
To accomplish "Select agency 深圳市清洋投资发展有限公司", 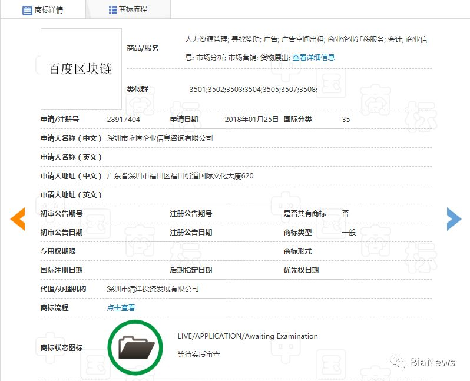I will pos(153,289).
